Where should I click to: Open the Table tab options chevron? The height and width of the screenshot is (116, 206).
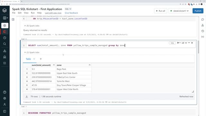click(x=34, y=59)
